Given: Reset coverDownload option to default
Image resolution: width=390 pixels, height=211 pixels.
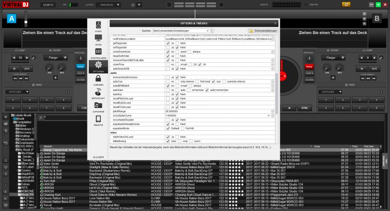Looking at the screenshot, I should click(273, 52).
